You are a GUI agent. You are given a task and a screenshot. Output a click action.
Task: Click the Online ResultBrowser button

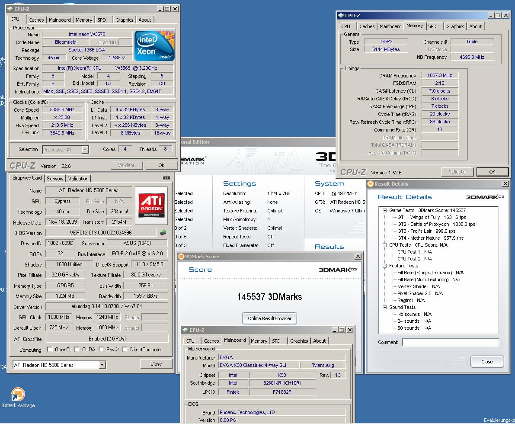coord(269,318)
